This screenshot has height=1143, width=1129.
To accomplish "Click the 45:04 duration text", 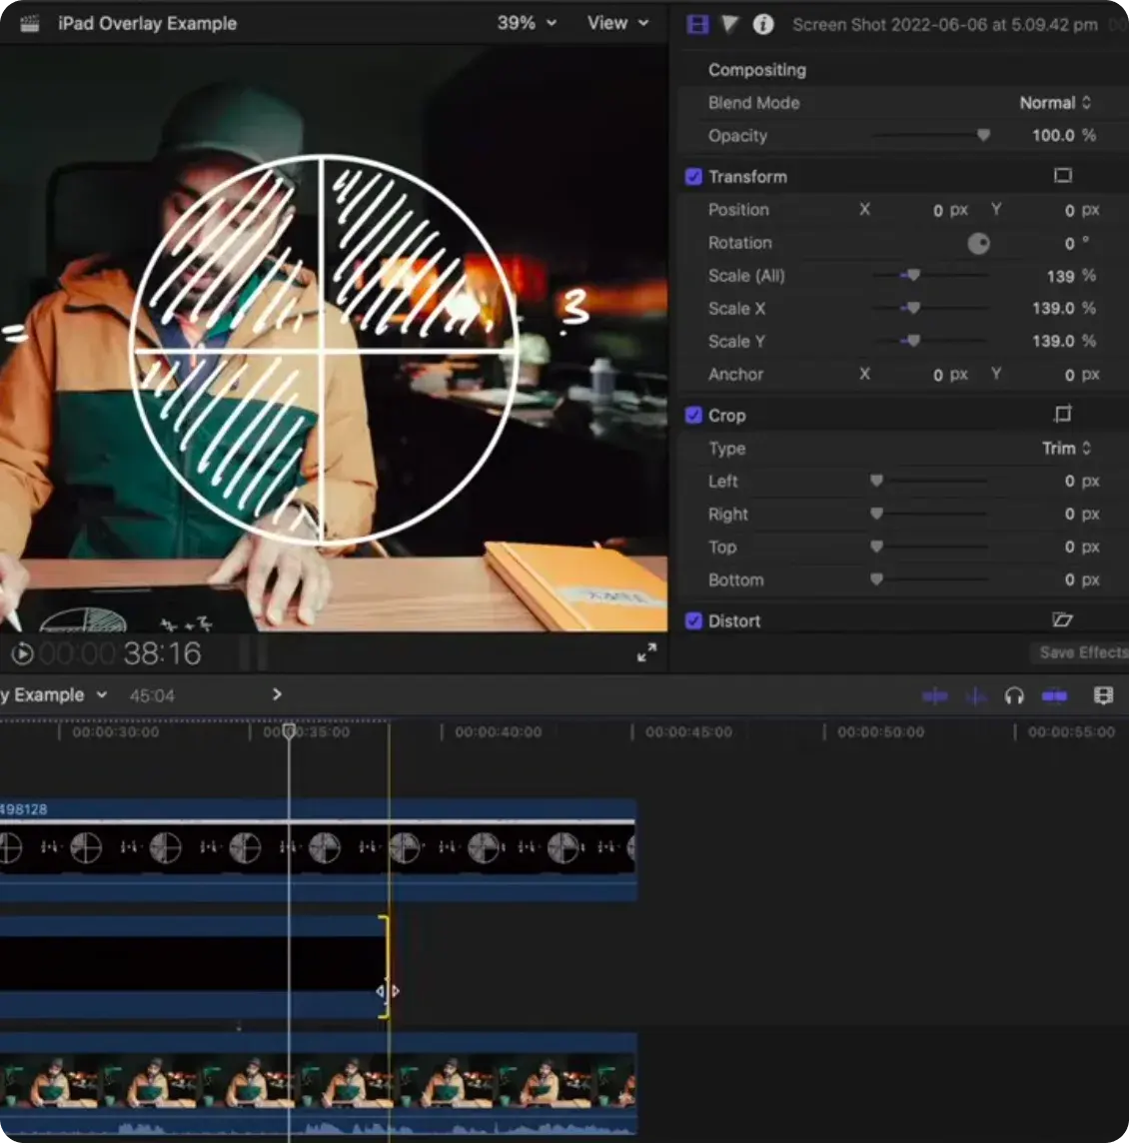I will [152, 696].
